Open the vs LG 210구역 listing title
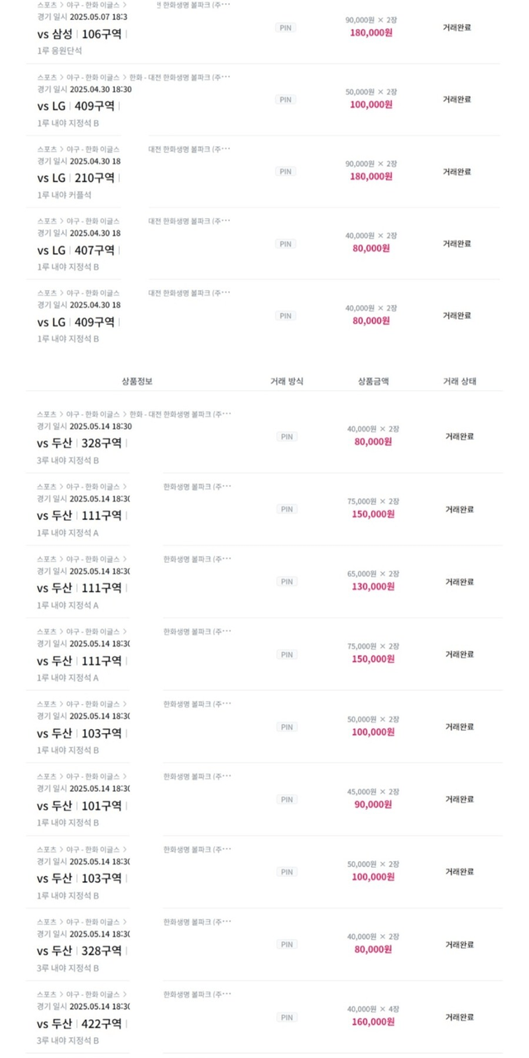The image size is (529, 1058). click(x=76, y=178)
